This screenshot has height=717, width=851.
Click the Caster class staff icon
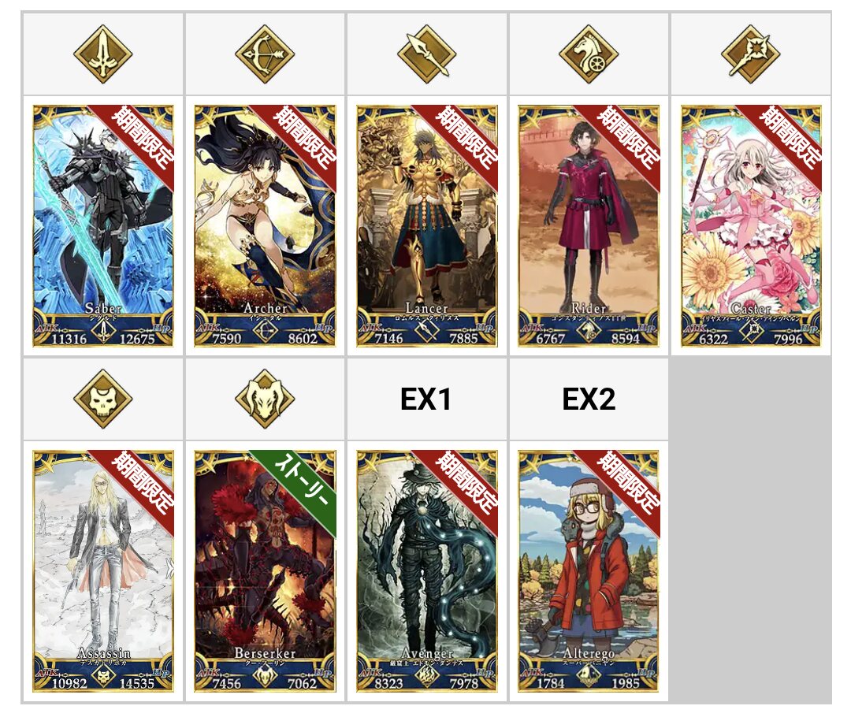[x=751, y=54]
